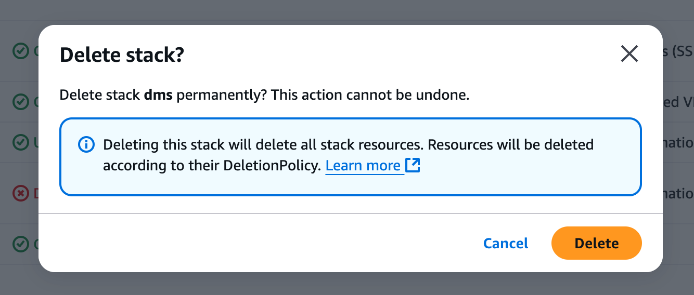Click the red failed status icon behind dialog
Image resolution: width=694 pixels, height=295 pixels.
pos(21,194)
